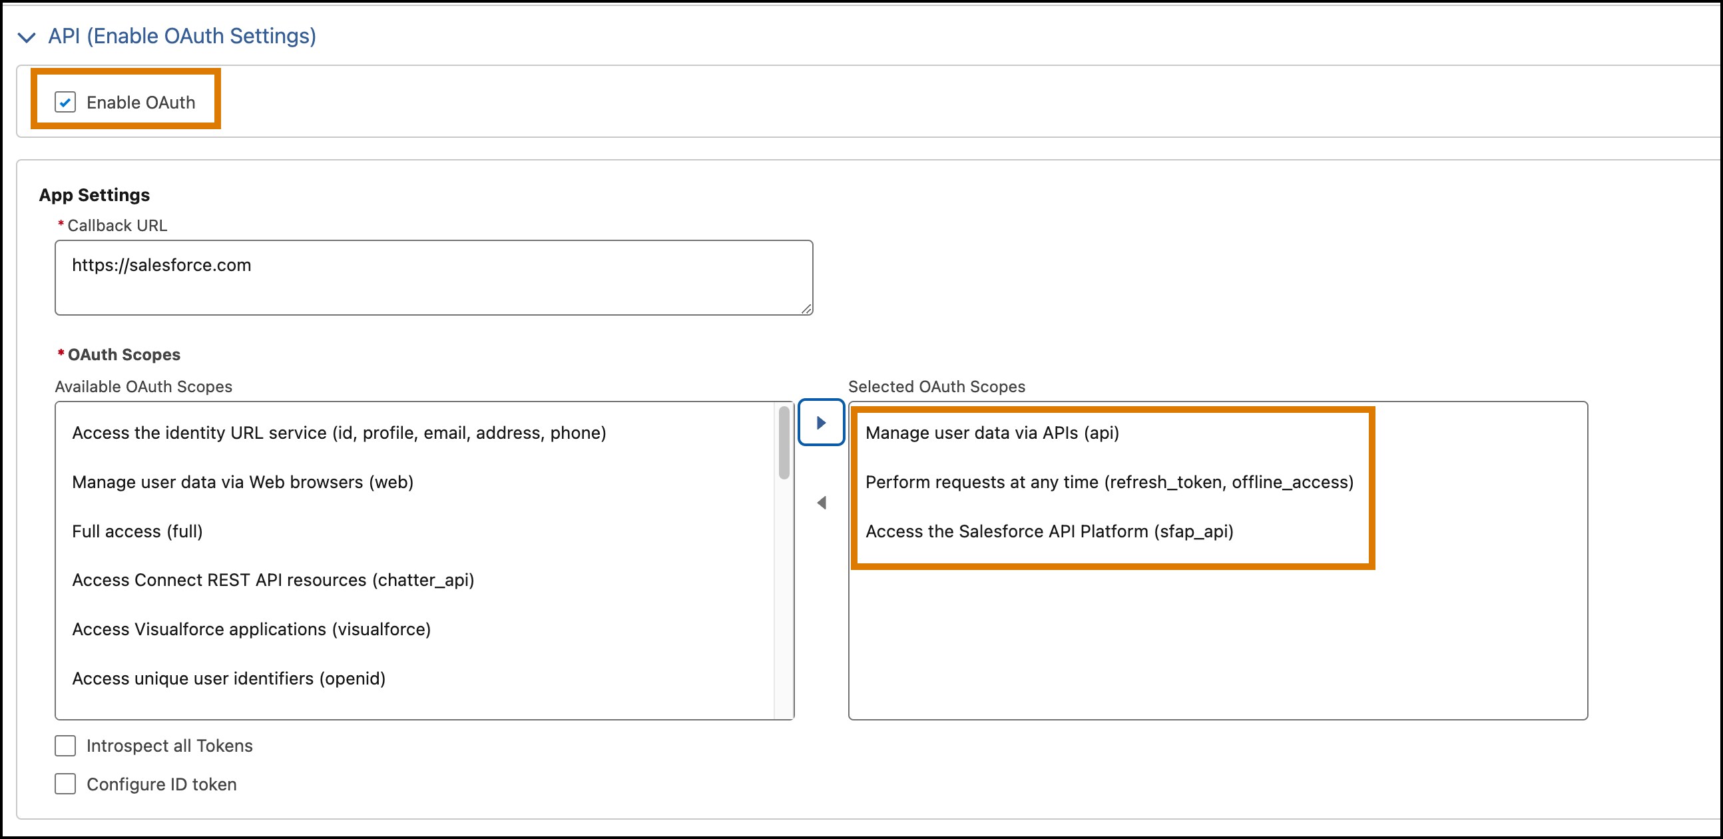Click the left arrow to remove a scope

[x=822, y=503]
